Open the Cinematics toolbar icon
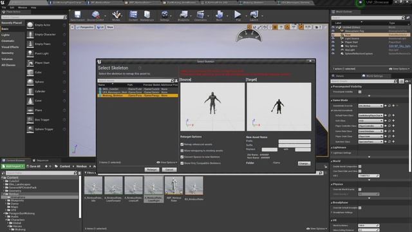This screenshot has width=412, height=232. pos(200,15)
